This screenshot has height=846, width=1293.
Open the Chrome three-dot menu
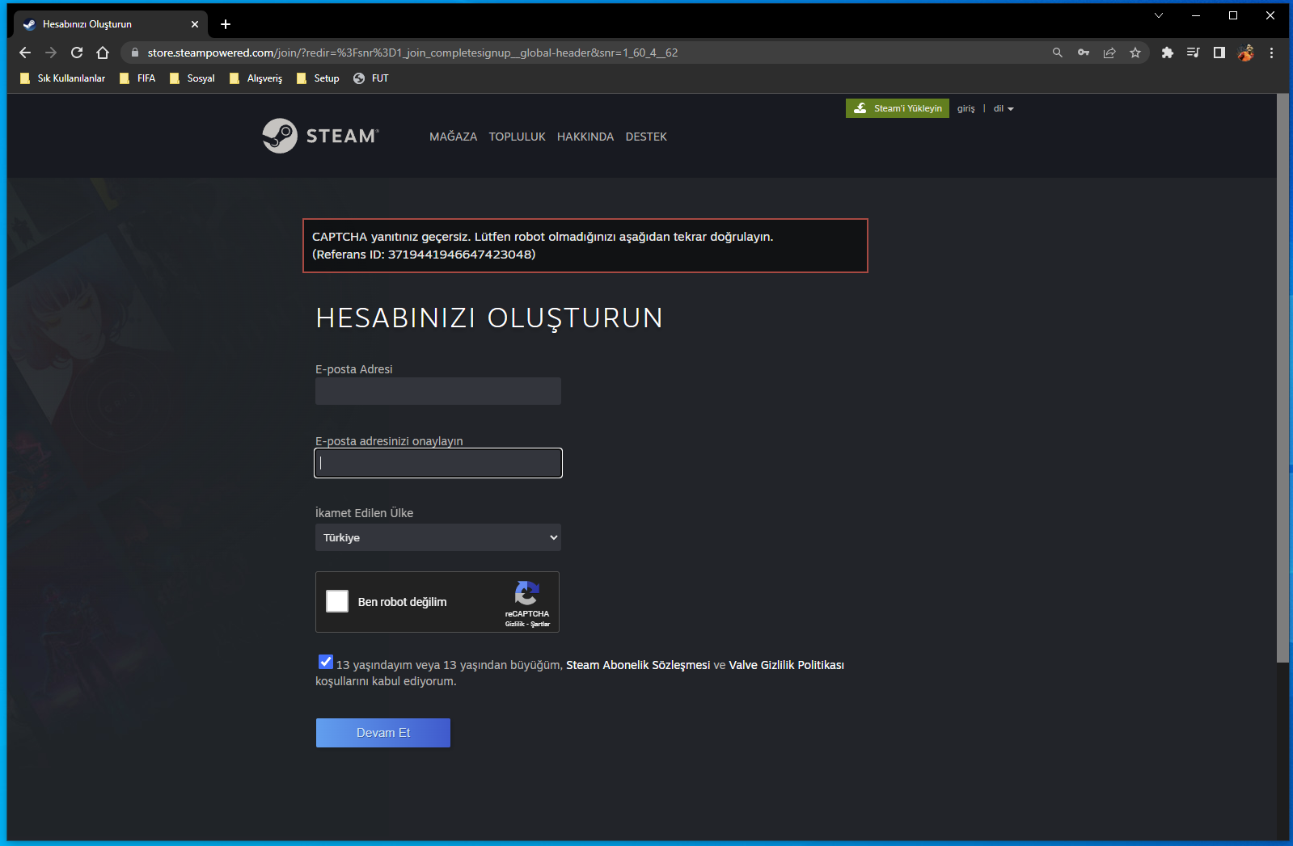pyautogui.click(x=1271, y=53)
